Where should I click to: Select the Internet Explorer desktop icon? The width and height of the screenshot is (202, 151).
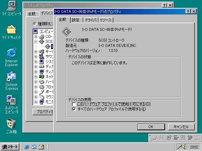coord(12,57)
